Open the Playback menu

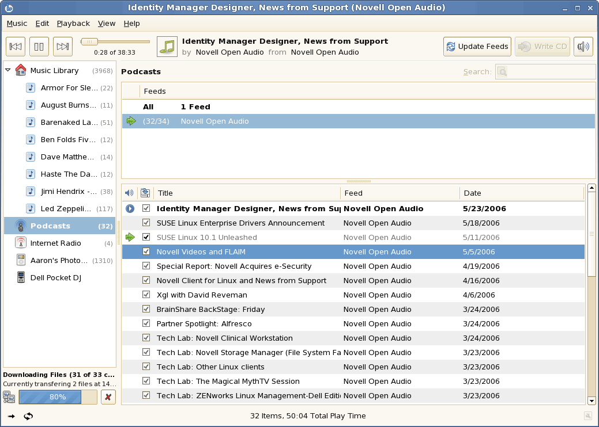point(73,24)
